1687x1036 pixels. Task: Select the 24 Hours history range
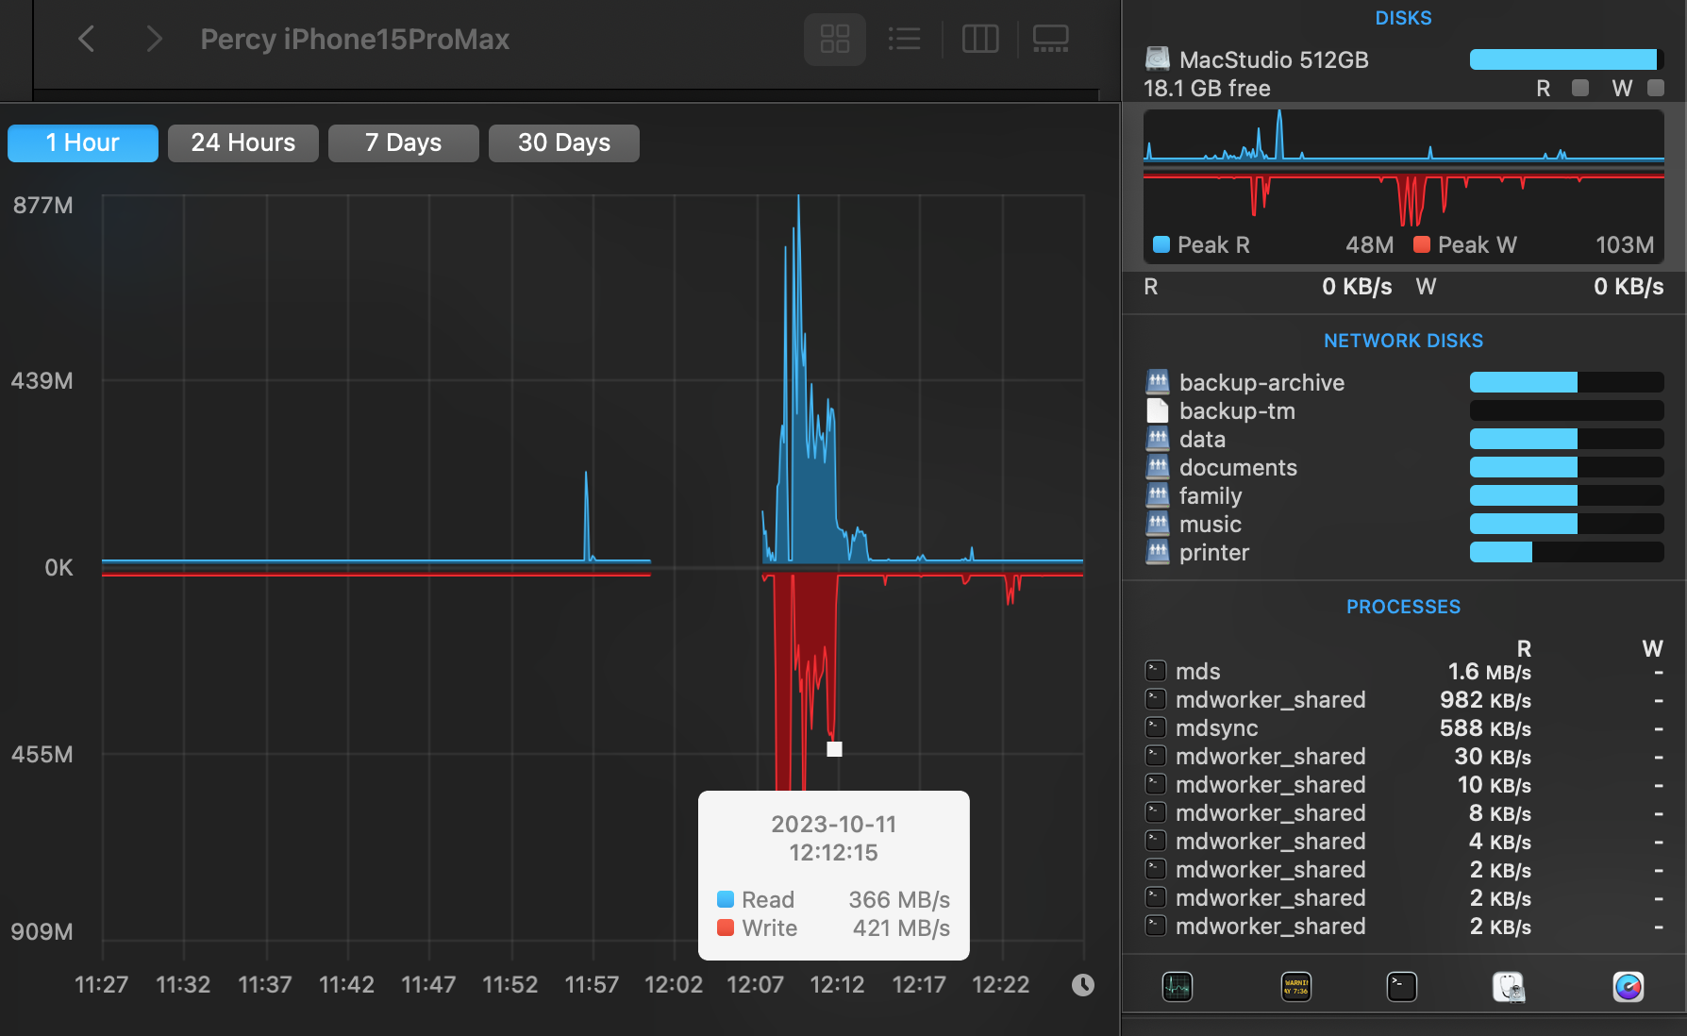tap(243, 143)
